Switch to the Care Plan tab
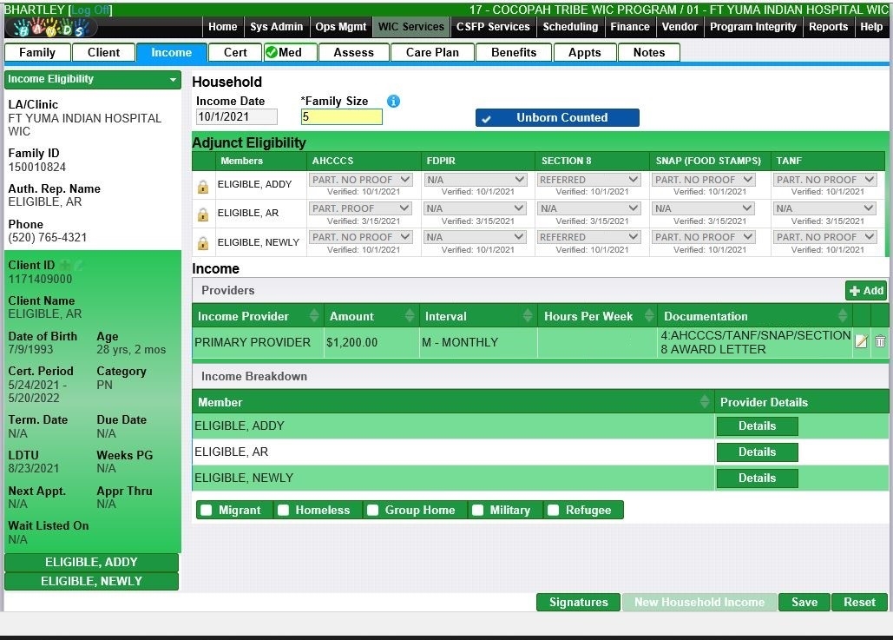 [431, 52]
